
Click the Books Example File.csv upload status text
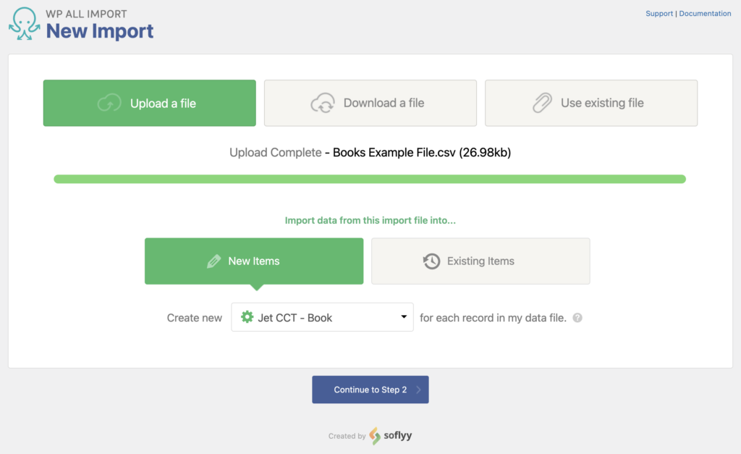(370, 152)
